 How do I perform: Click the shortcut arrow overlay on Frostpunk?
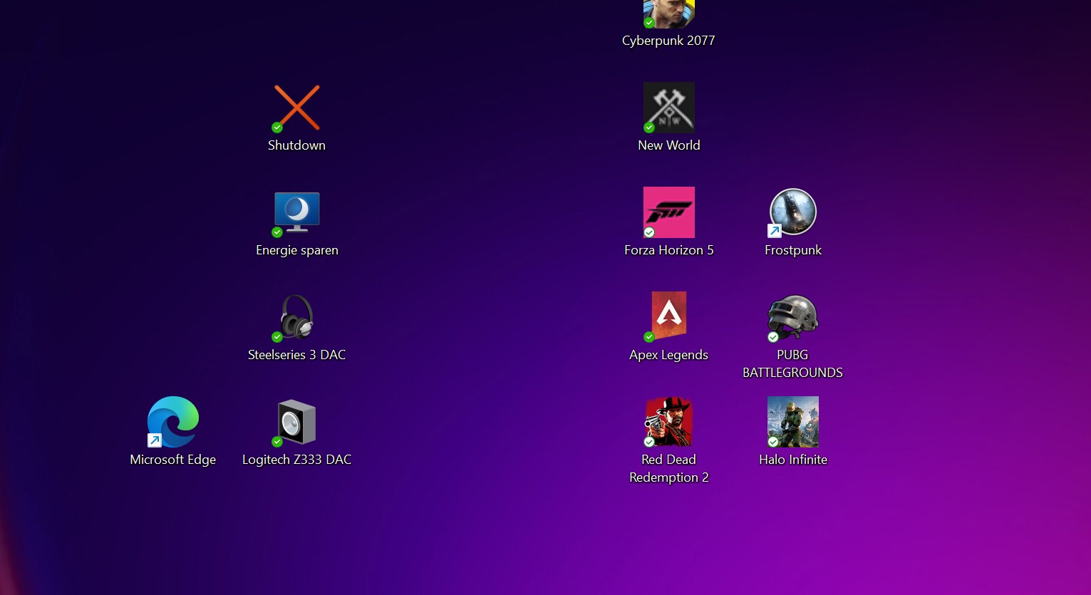pyautogui.click(x=775, y=230)
